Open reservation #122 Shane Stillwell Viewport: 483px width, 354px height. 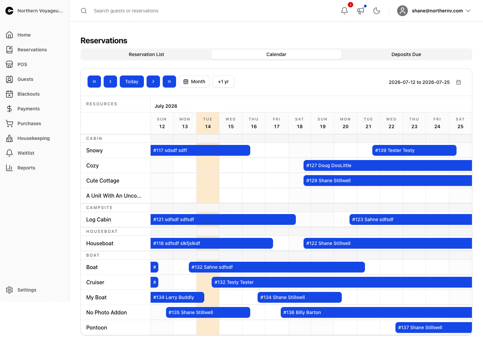click(x=388, y=243)
